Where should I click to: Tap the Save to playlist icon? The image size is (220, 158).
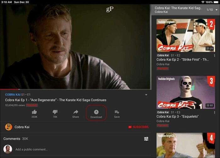pos(117,112)
